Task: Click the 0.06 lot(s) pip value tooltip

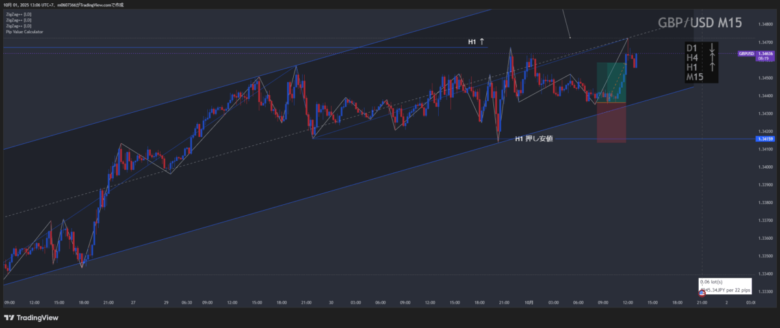Action: pyautogui.click(x=715, y=286)
